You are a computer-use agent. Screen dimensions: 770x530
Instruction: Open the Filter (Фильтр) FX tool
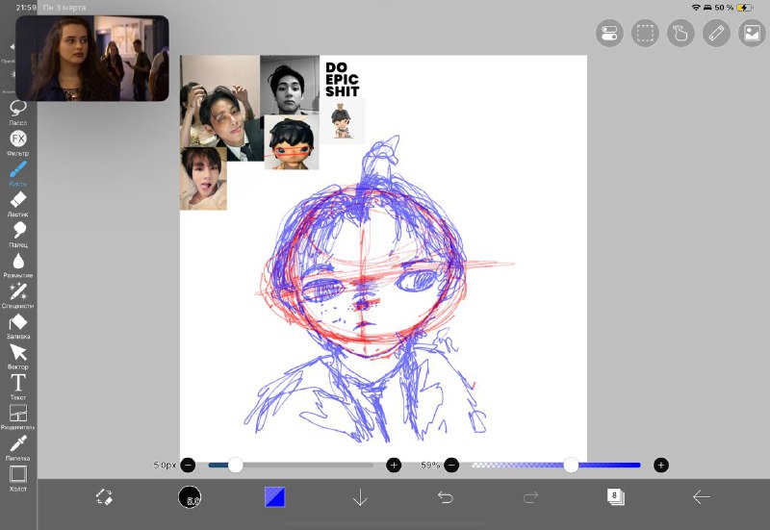(x=17, y=139)
